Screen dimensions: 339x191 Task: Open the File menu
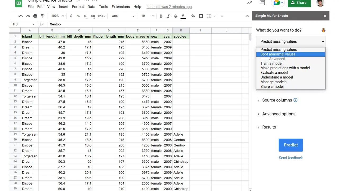point(30,7)
